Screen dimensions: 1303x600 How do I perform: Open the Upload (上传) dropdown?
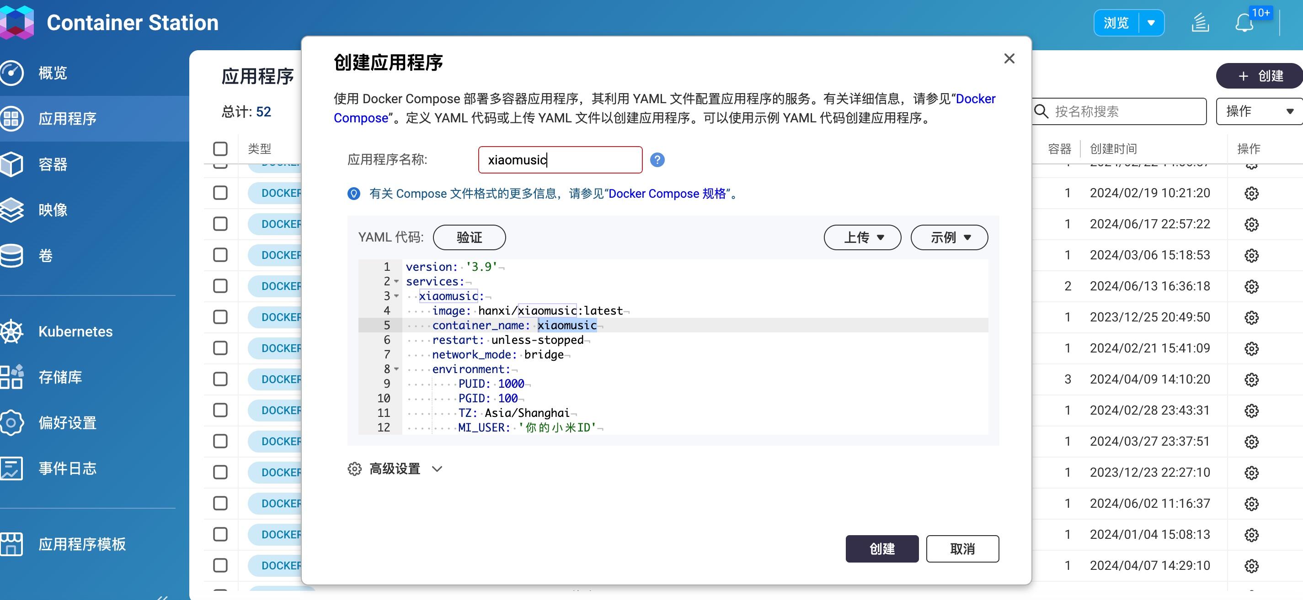pyautogui.click(x=862, y=237)
